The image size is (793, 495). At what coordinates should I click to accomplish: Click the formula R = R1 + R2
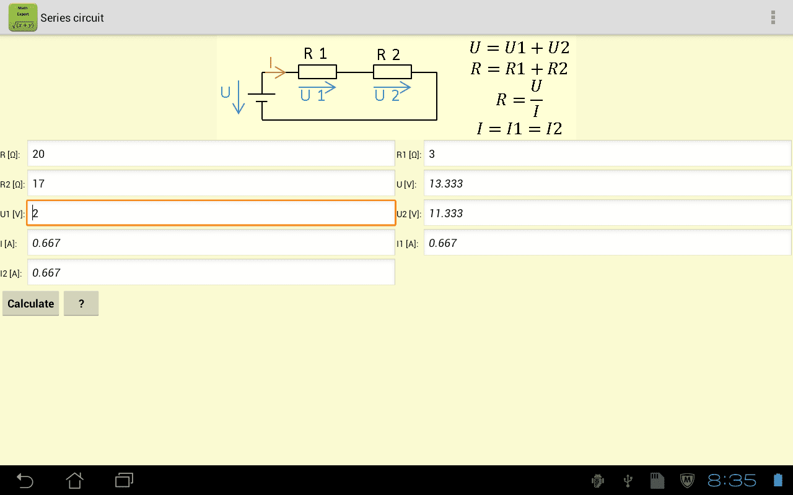519,68
